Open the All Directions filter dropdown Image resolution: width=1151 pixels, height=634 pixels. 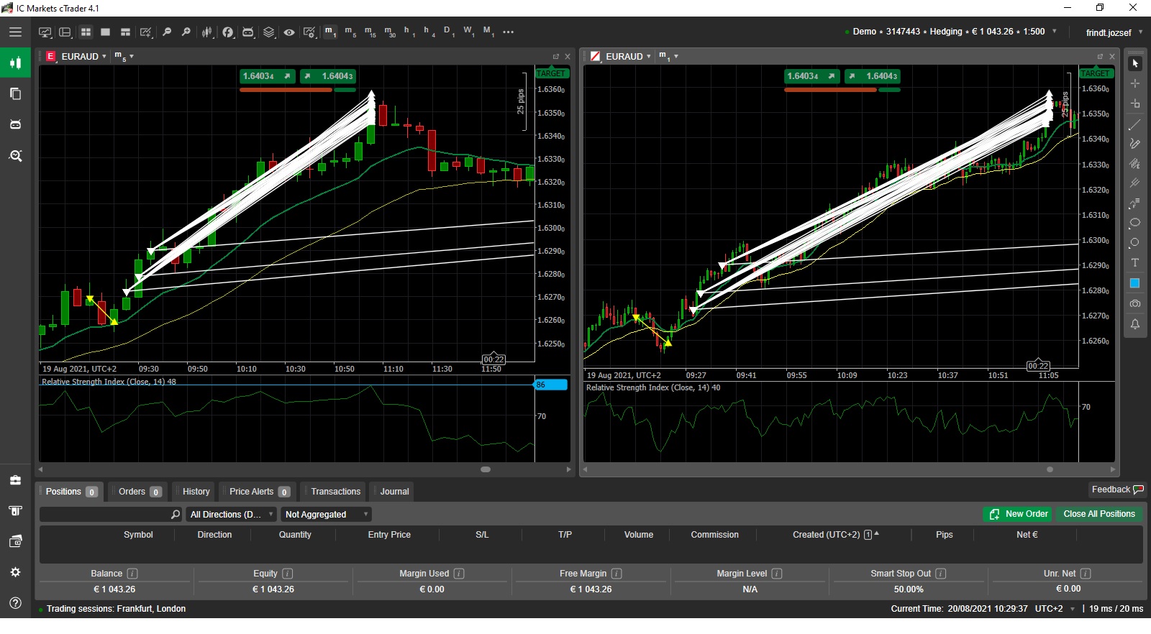231,515
